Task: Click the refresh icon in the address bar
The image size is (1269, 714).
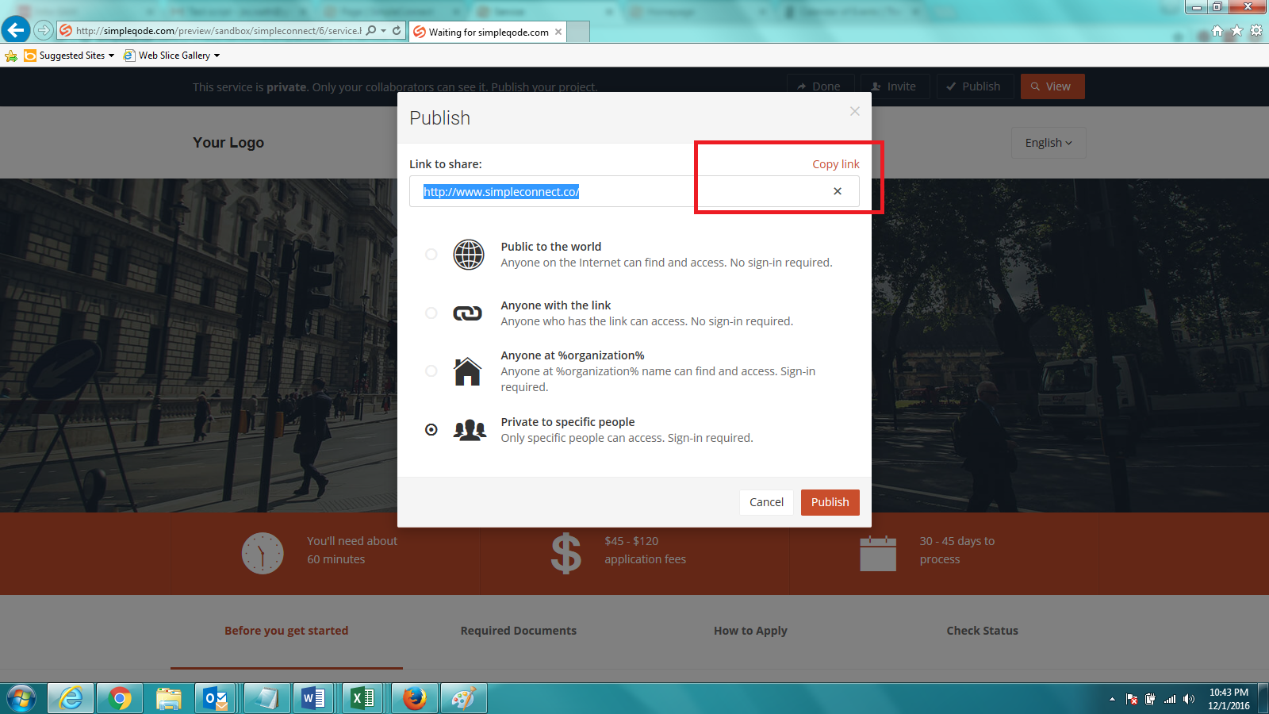Action: (x=397, y=31)
